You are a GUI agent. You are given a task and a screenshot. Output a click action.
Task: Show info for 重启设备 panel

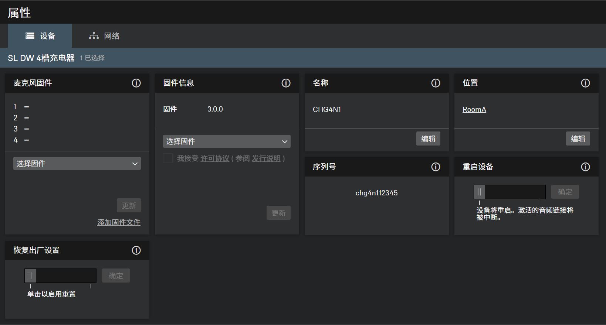coord(585,167)
